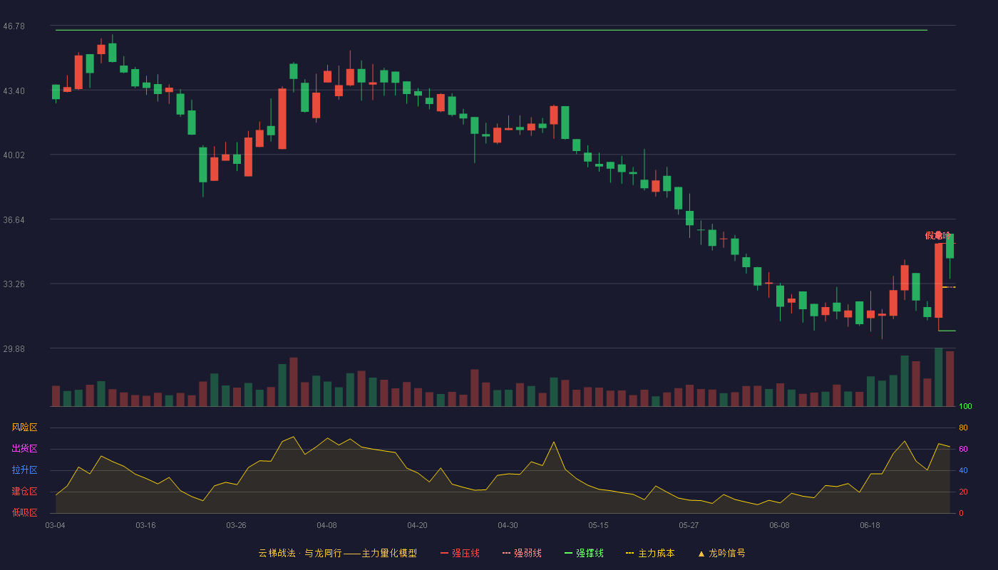Toggle the 强压线 legend entry
The width and height of the screenshot is (998, 570).
460,553
